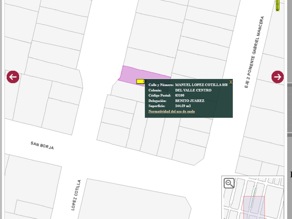Open Normatividad del uso de suelo link
This screenshot has height=219, width=292.
[x=171, y=111]
